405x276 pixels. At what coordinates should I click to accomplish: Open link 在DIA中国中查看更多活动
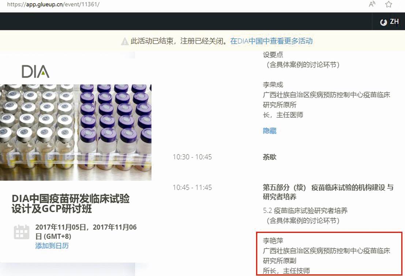[x=271, y=41]
